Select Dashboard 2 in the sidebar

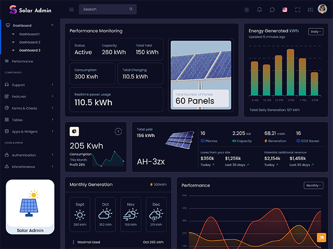(29, 42)
